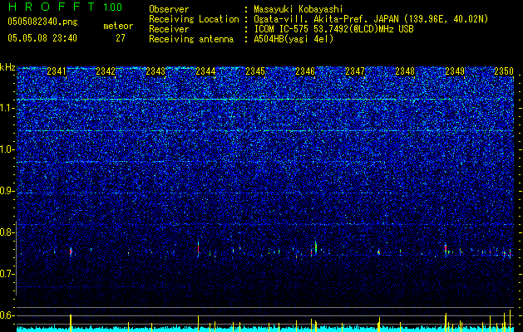523x332 pixels.
Task: Select A504HB(yagi 4el) antenna text
Action: coord(294,39)
